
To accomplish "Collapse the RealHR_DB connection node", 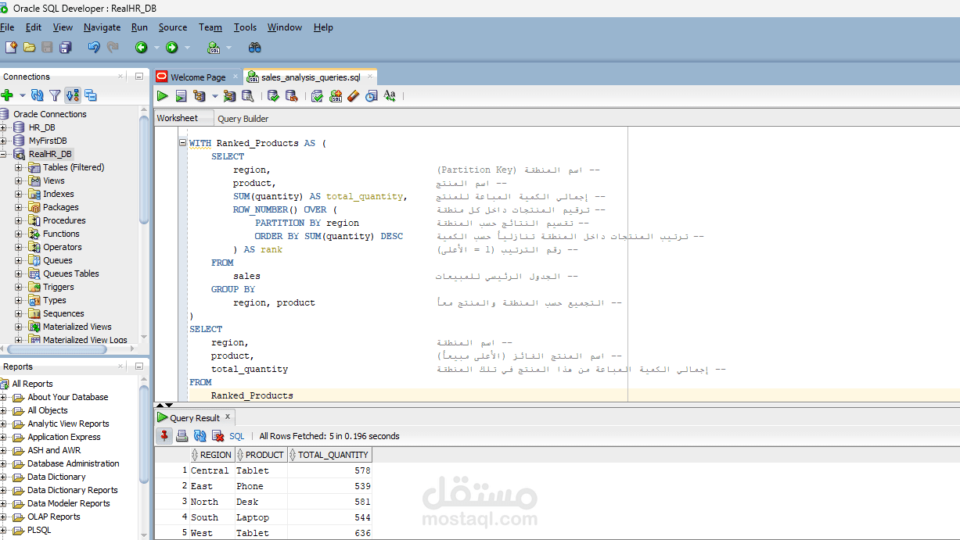I will [x=4, y=154].
